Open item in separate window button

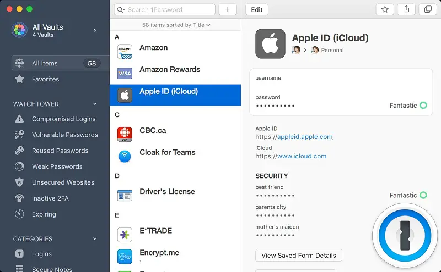[428, 9]
